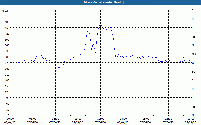The image size is (201, 125).
Task: Click the "Dirección del viento [Grado]" title
Action: [x=104, y=2]
